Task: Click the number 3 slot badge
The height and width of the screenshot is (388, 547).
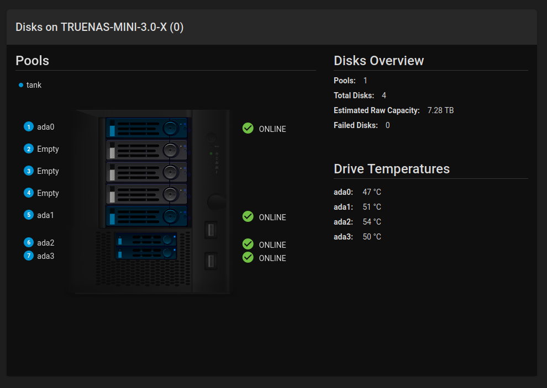Action: [29, 171]
